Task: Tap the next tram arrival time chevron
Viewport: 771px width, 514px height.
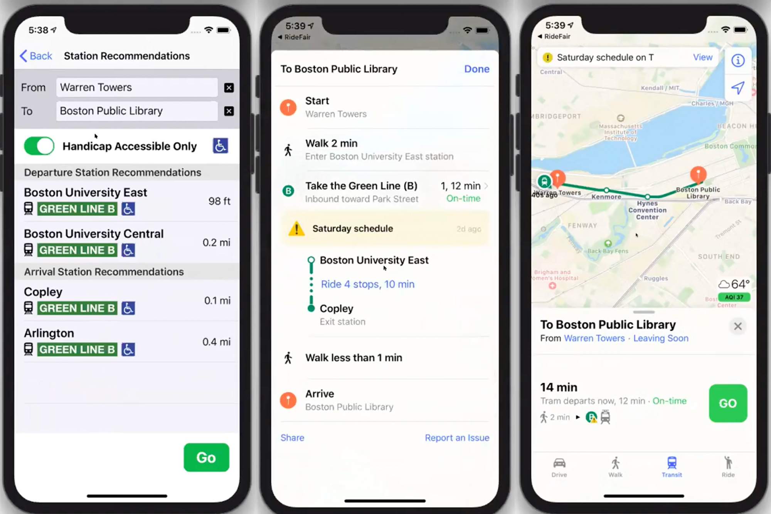Action: 486,185
